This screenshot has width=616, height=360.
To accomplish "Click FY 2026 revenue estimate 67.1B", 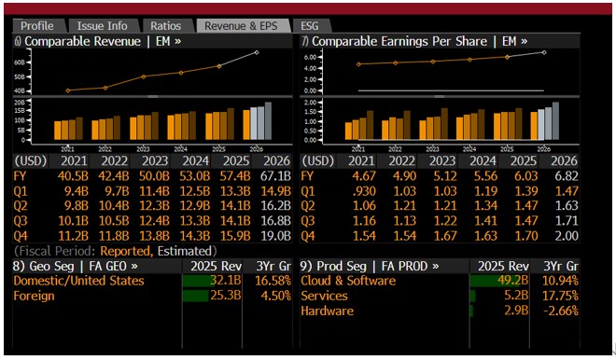I will [275, 176].
